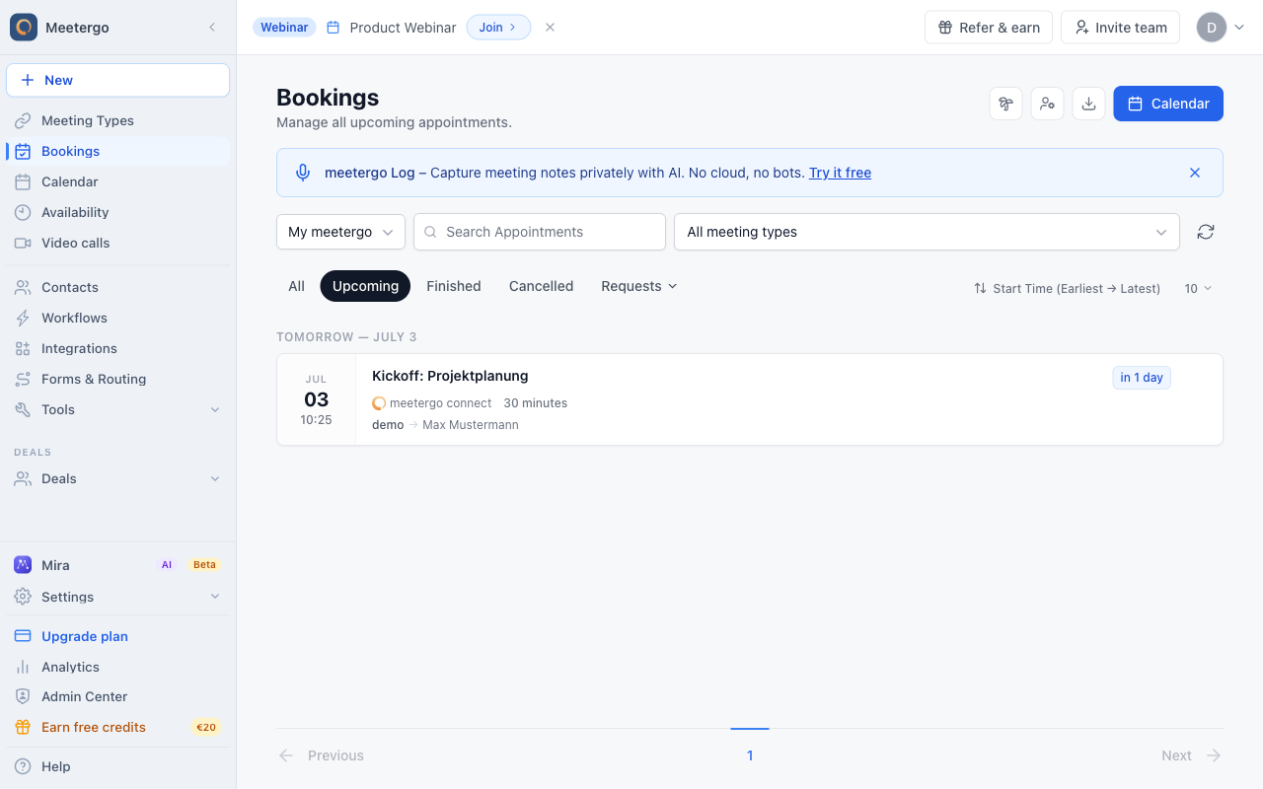Click the Beta badge next to Mira

pyautogui.click(x=204, y=565)
